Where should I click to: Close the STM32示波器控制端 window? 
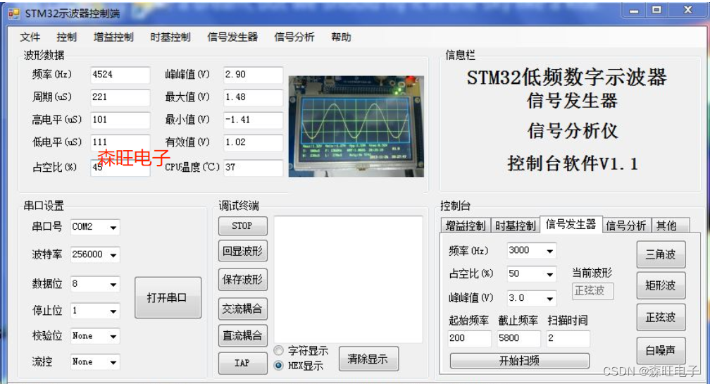point(687,10)
